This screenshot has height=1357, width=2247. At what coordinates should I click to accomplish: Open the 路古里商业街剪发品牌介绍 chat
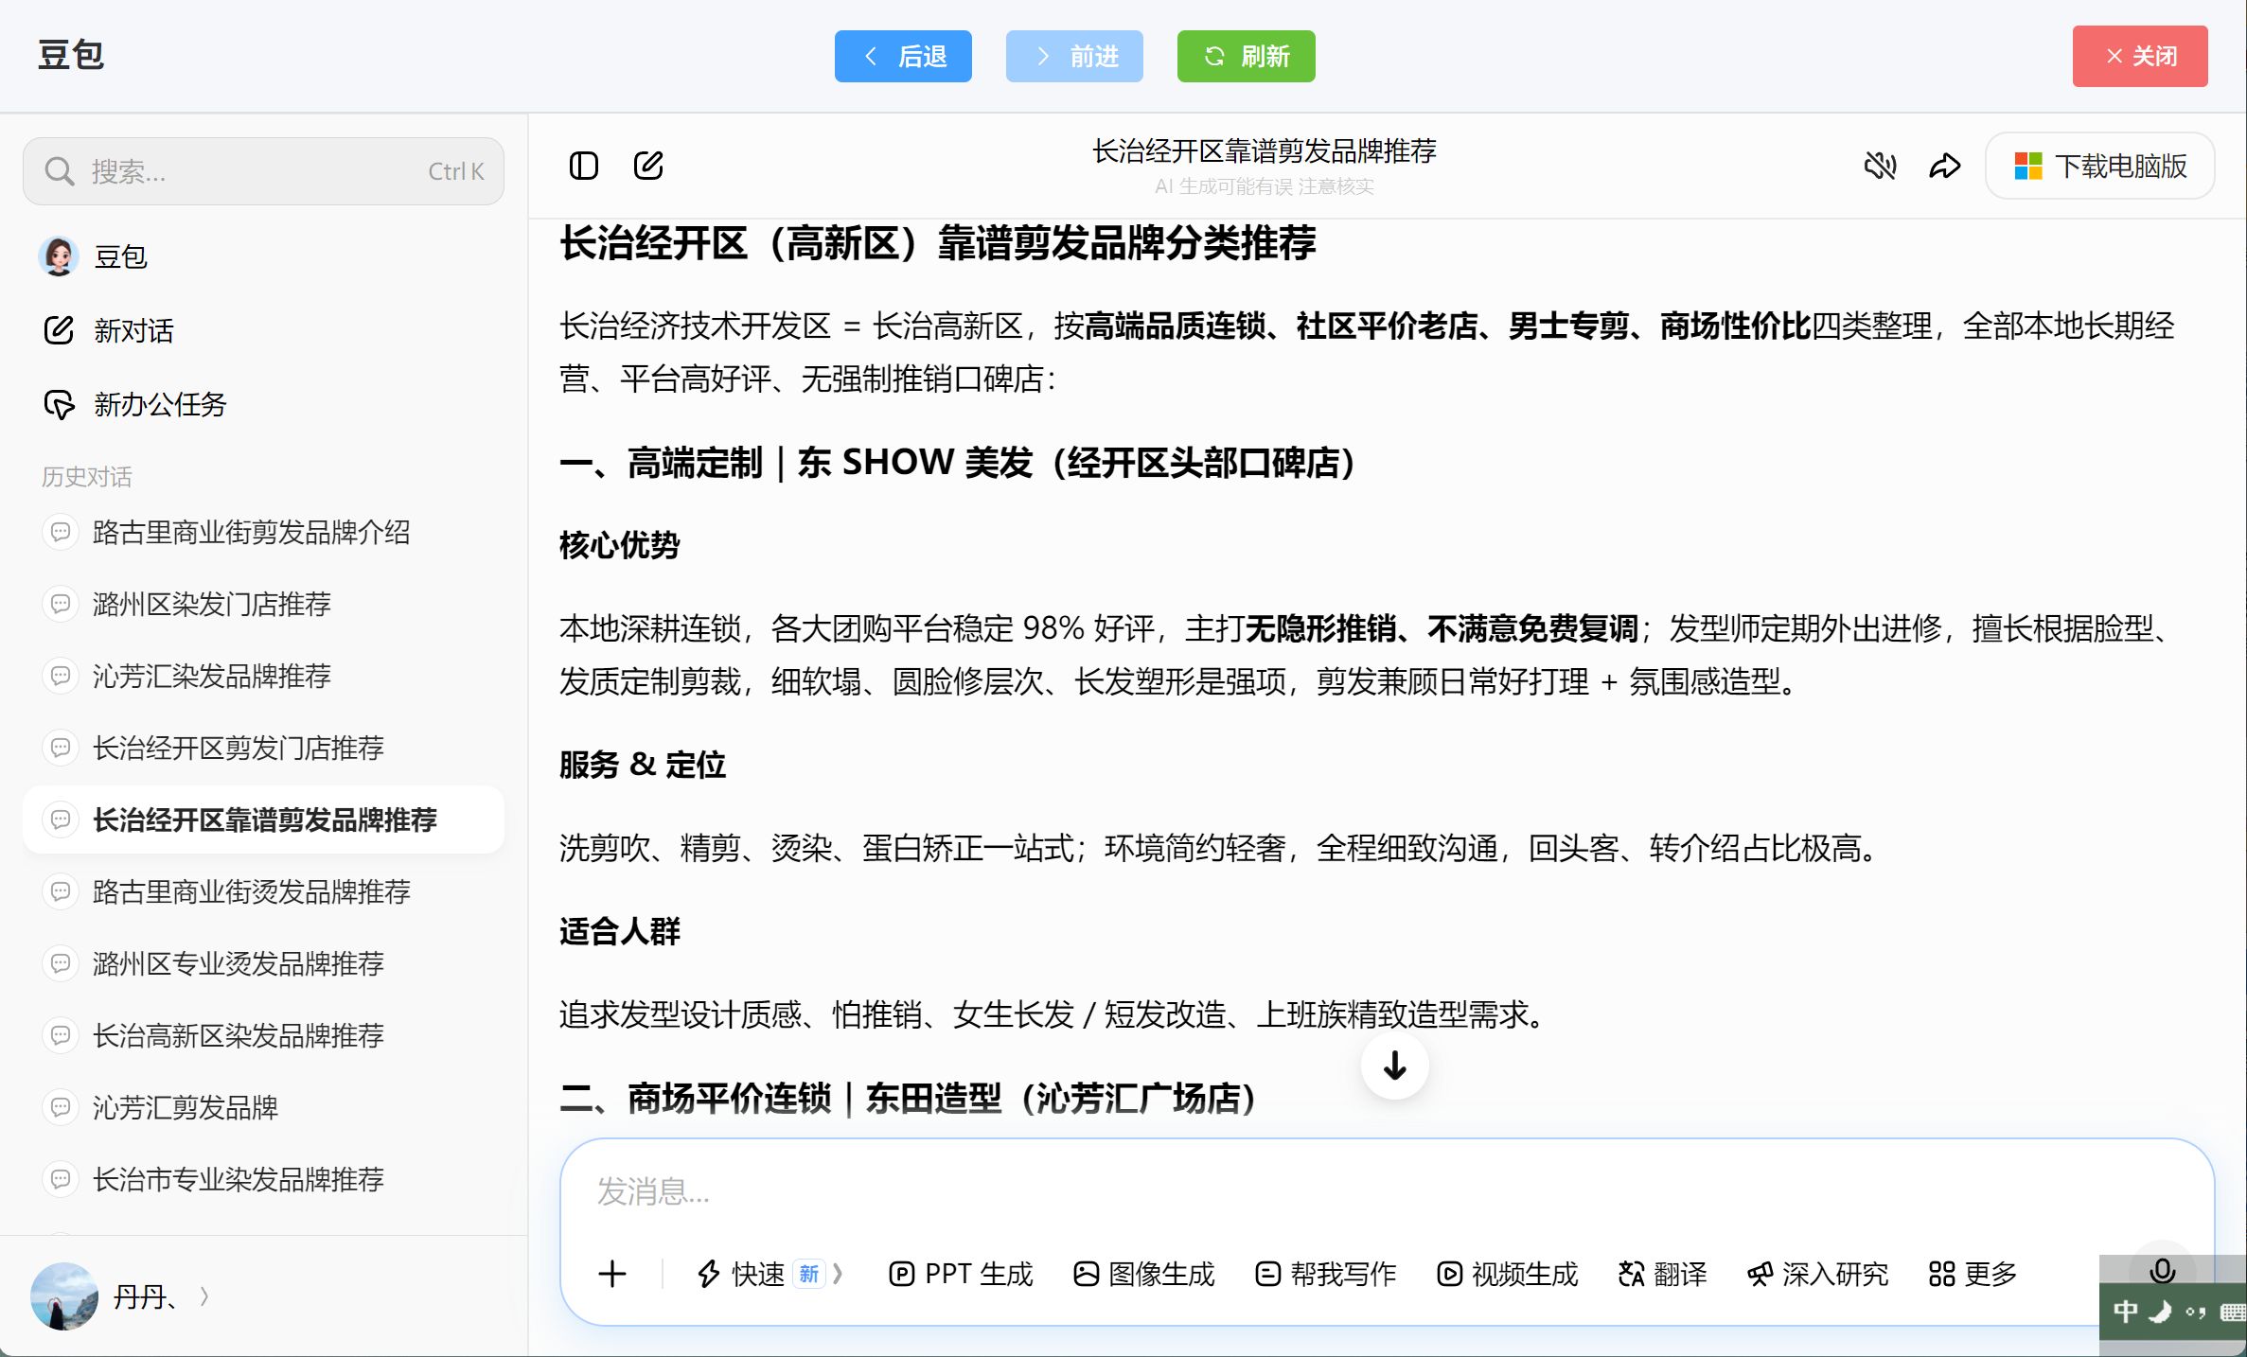263,532
